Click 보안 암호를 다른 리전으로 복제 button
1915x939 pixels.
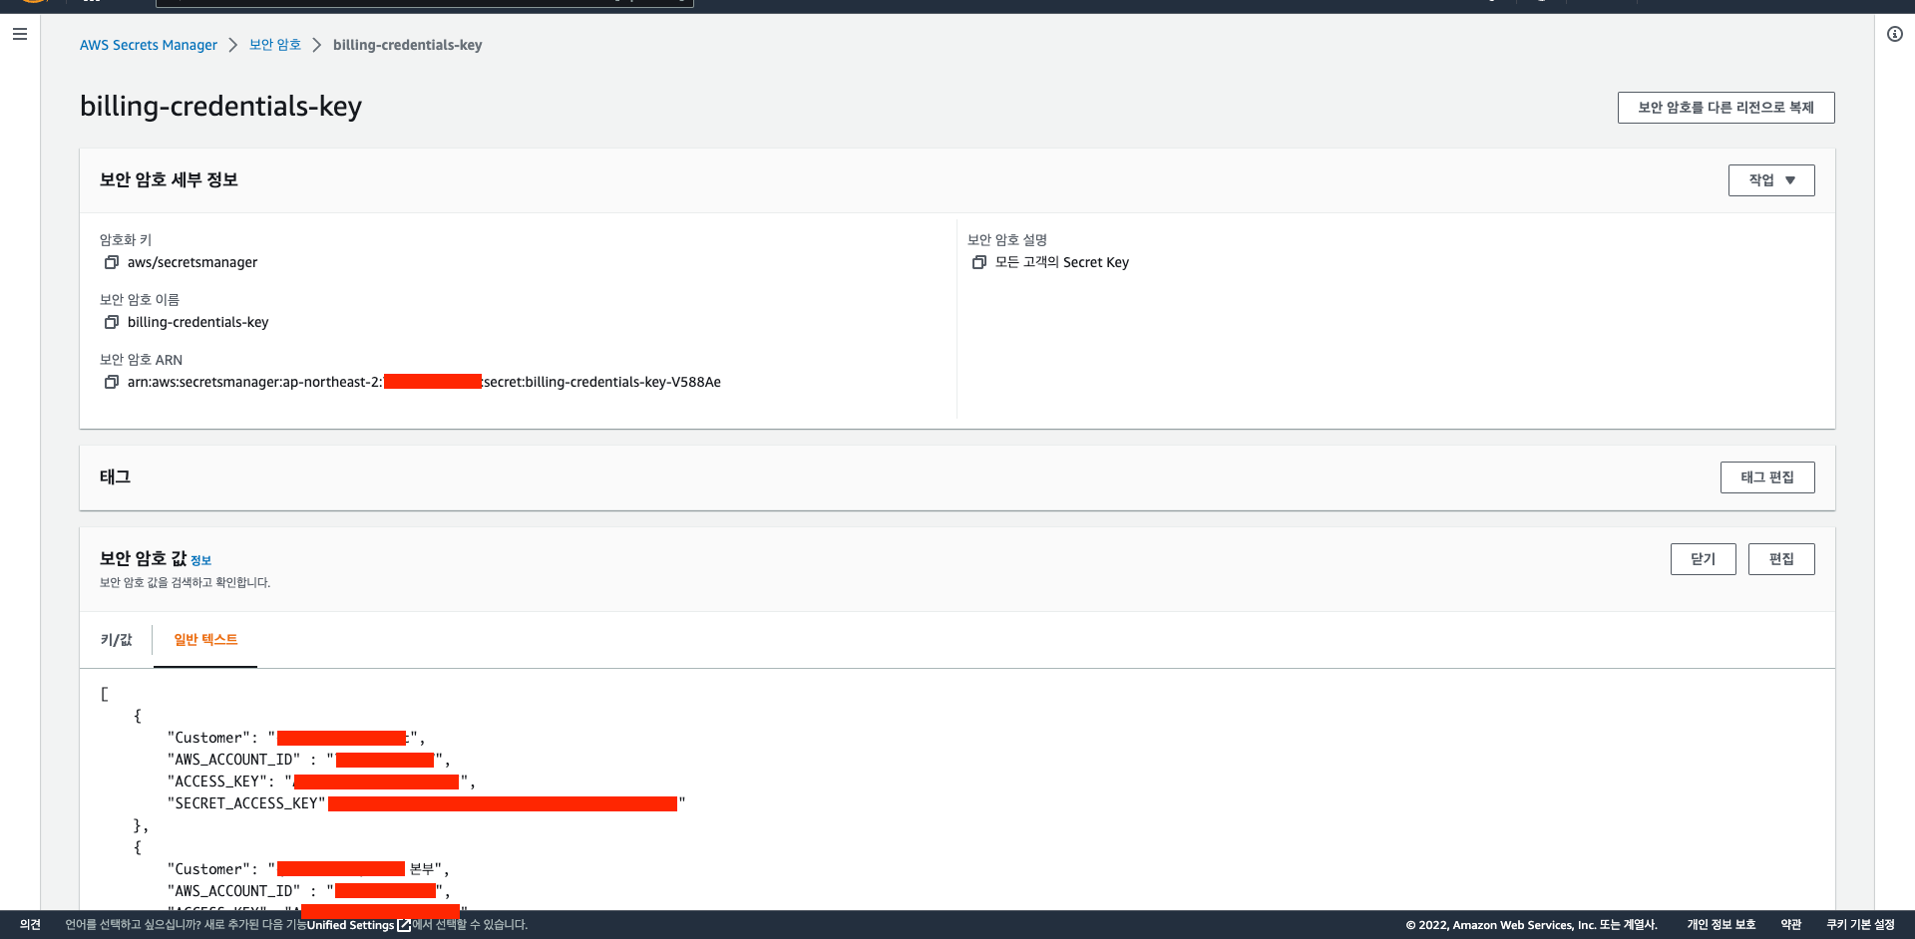(1725, 108)
